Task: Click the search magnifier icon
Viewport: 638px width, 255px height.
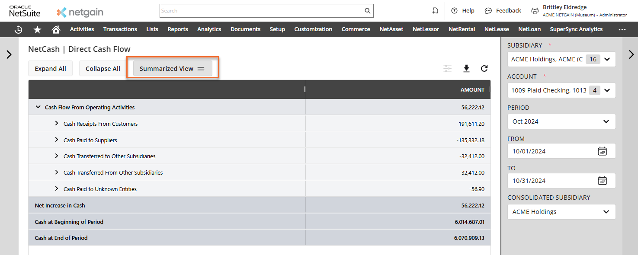Action: click(367, 11)
